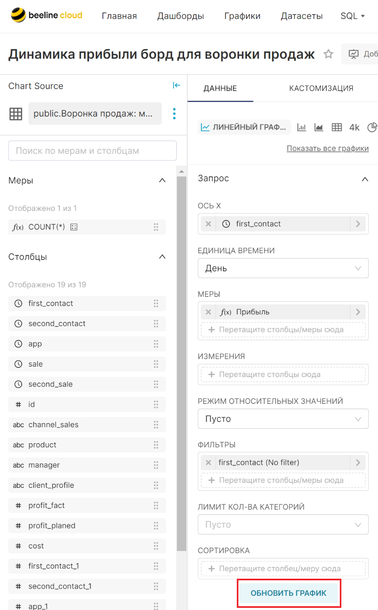Screen dimensions: 378x610
Task: Collapse the Меры section
Action: click(x=162, y=180)
